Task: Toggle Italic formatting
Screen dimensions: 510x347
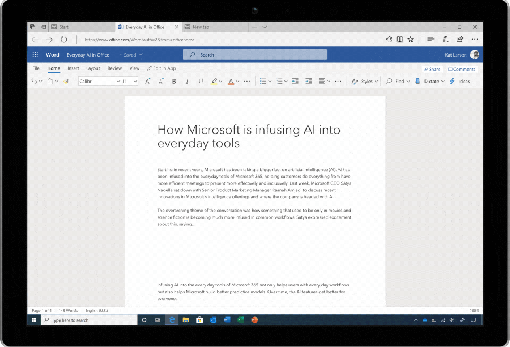Action: point(187,81)
